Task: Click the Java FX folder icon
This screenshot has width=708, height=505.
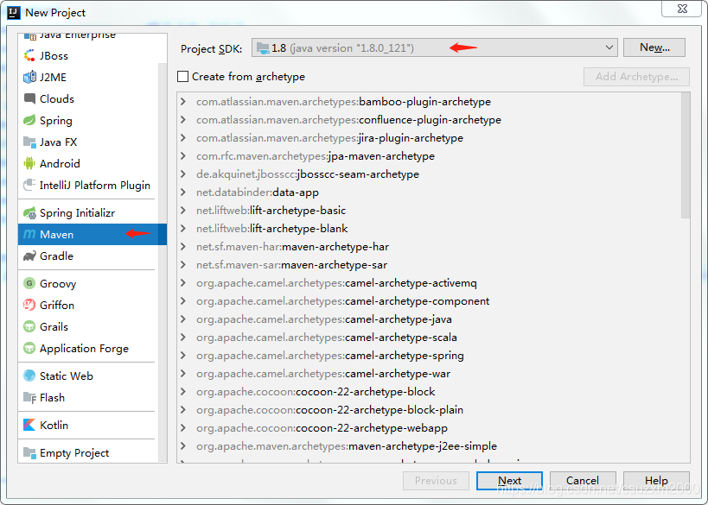Action: (29, 142)
